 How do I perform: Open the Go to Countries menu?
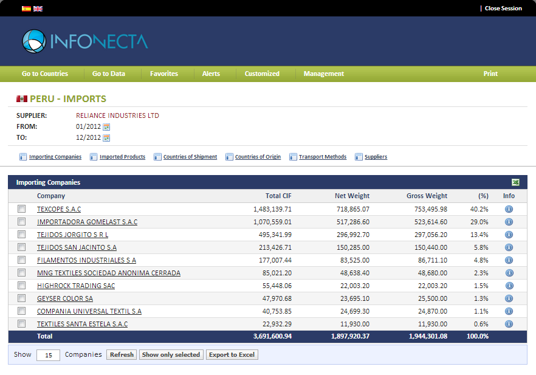click(45, 74)
